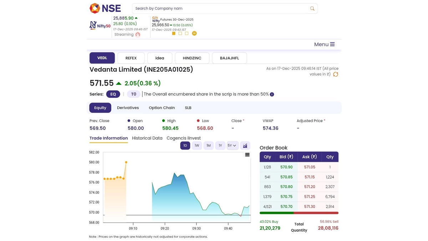Select the HINDZINC stock button

click(192, 58)
